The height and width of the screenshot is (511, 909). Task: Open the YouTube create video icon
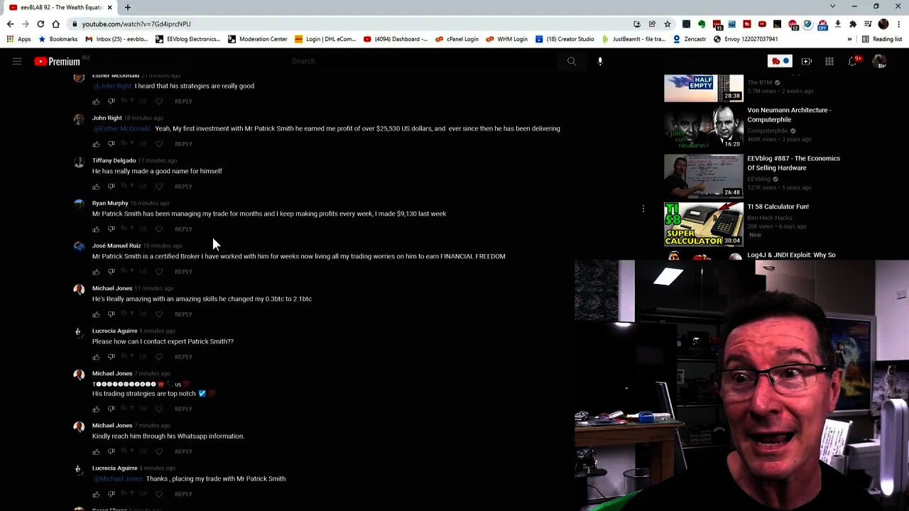pos(807,62)
